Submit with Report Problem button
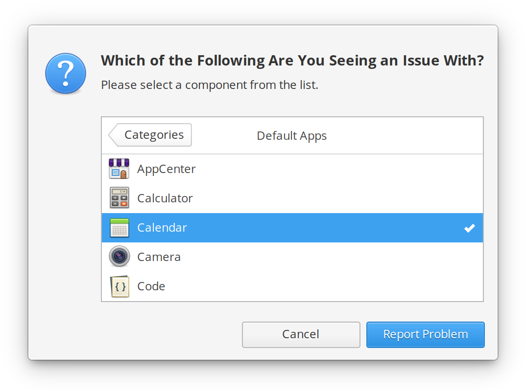Screen dimensions: 526x391 click(x=425, y=334)
